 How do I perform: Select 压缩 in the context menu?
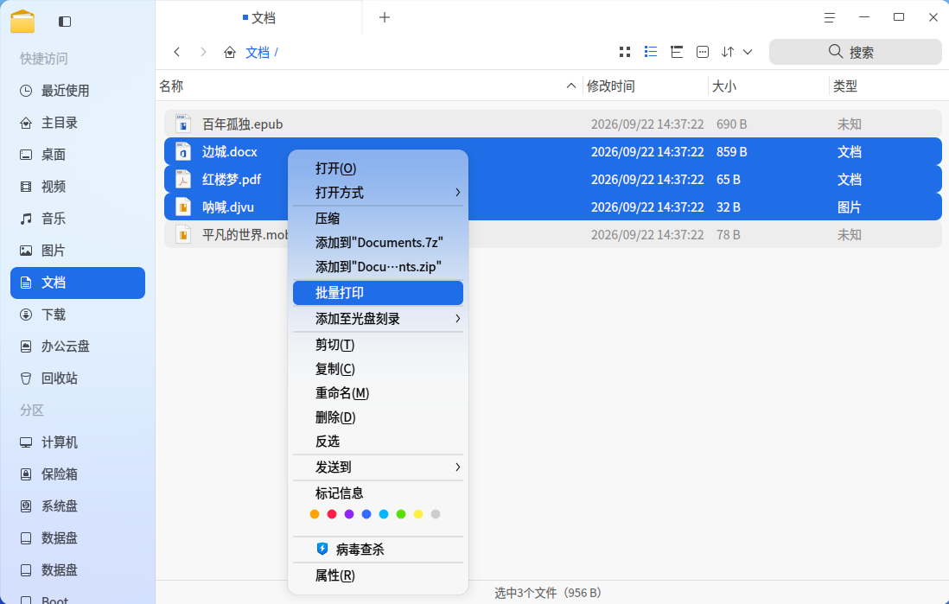[x=378, y=219]
